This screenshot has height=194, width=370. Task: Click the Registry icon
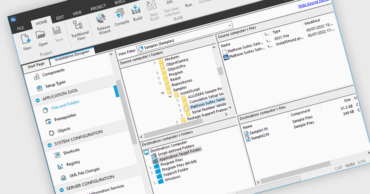60,167
